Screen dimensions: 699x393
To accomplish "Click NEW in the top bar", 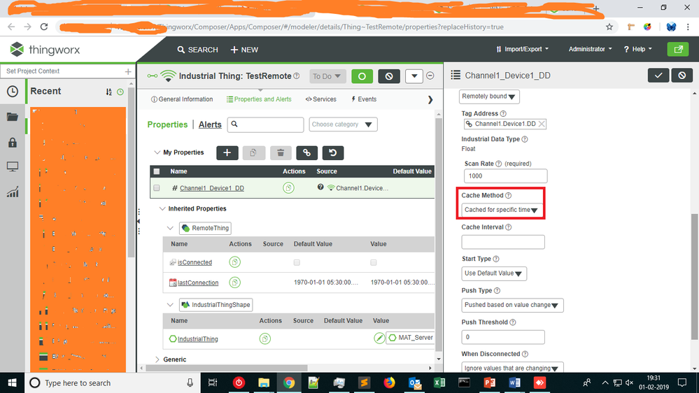I will [244, 50].
